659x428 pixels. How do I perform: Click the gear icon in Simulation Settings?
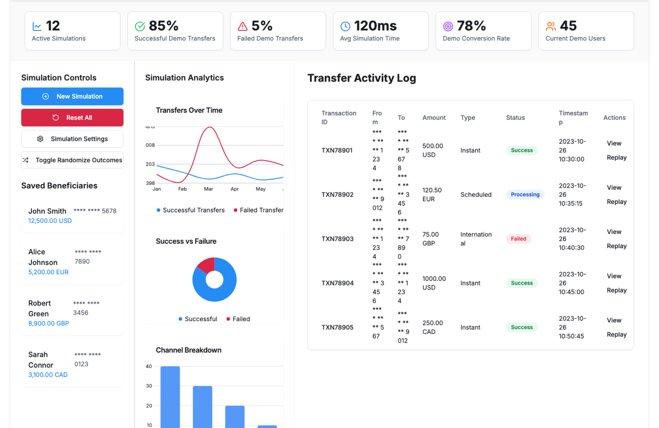[x=40, y=139]
